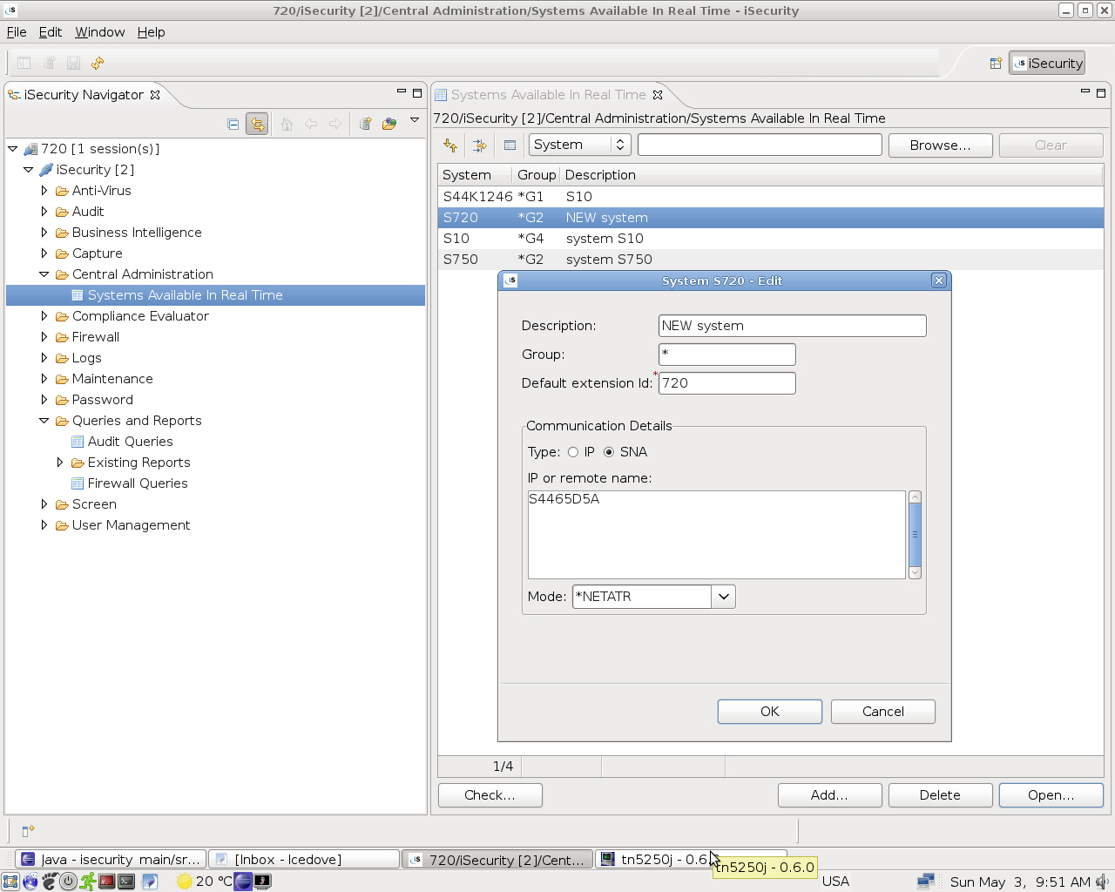The image size is (1115, 892).
Task: Click the green running man icon in taskbar
Action: [88, 882]
